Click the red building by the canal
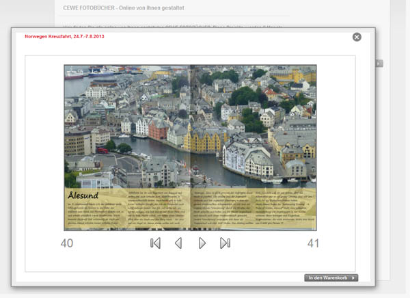This screenshot has width=410, height=298. point(157,130)
